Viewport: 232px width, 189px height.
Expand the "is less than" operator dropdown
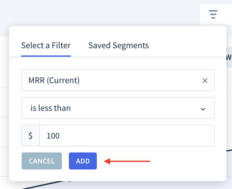[118, 108]
